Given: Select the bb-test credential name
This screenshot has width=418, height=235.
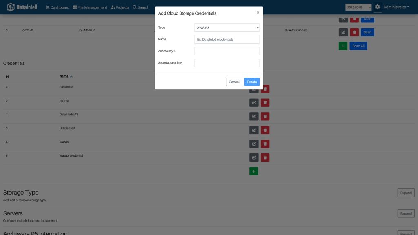Looking at the screenshot, I should 64,101.
